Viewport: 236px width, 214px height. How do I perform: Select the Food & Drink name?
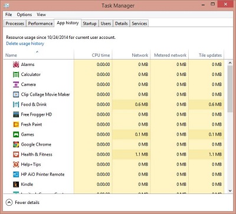pos(34,104)
